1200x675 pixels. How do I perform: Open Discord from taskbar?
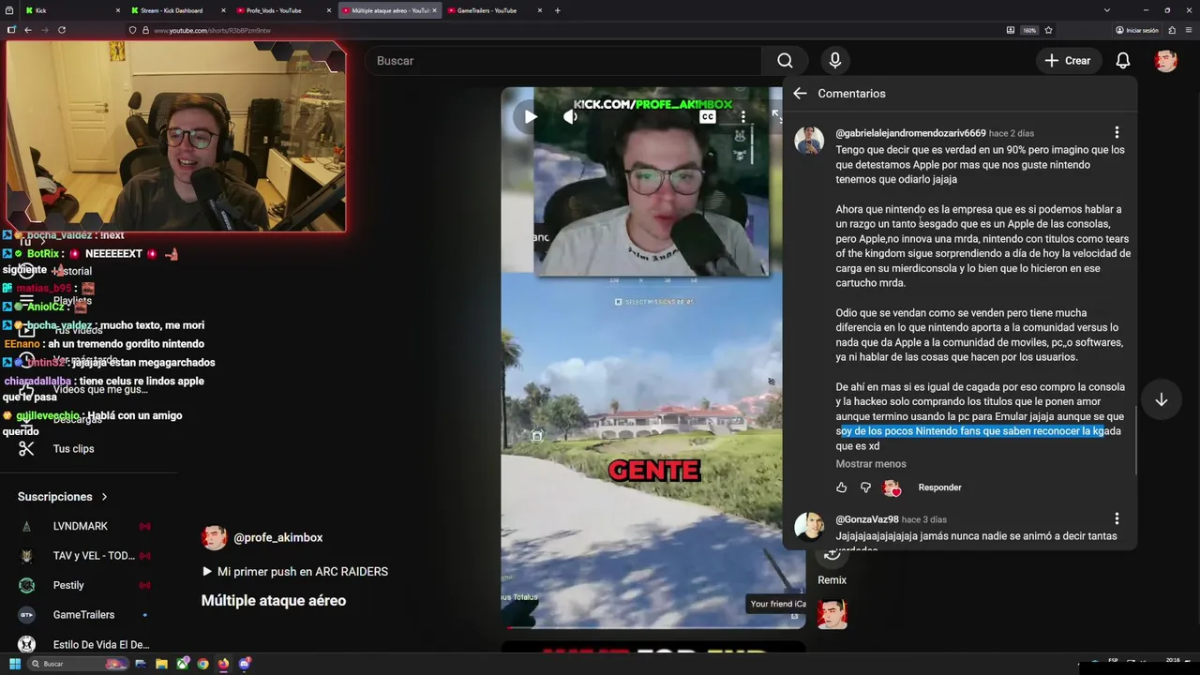[x=244, y=664]
